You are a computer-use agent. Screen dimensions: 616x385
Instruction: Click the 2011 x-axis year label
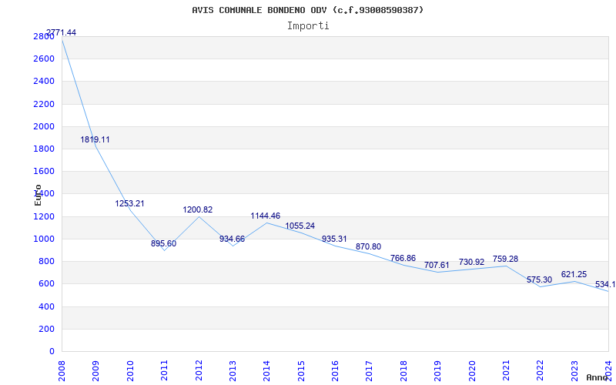[164, 370]
